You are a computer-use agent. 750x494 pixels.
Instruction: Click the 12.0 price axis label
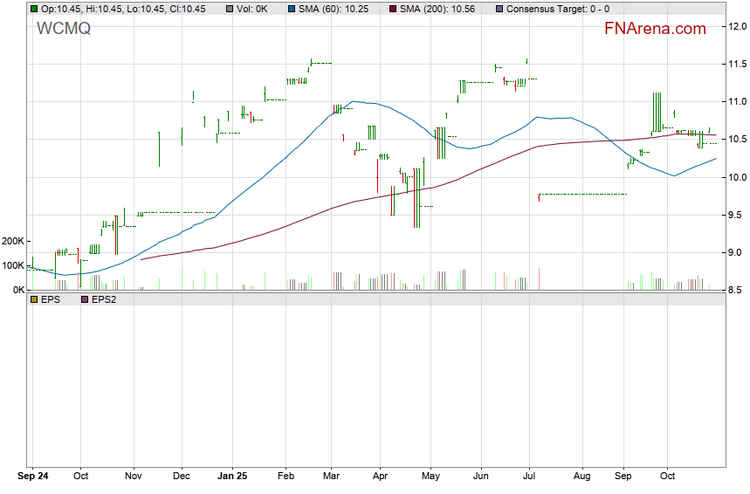point(735,26)
